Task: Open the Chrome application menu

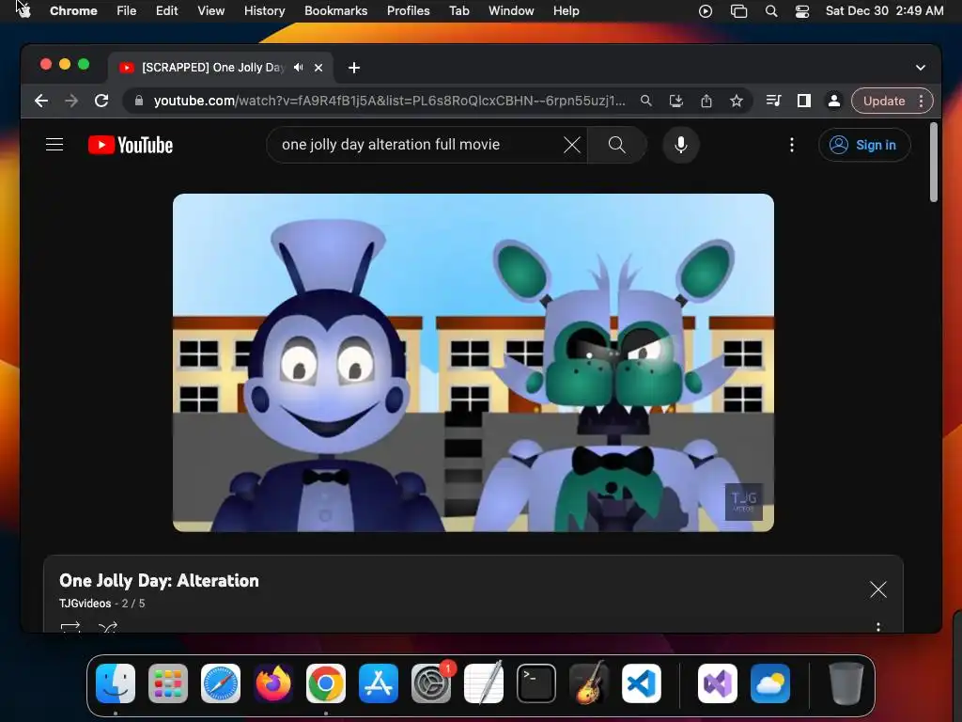Action: pos(73,11)
